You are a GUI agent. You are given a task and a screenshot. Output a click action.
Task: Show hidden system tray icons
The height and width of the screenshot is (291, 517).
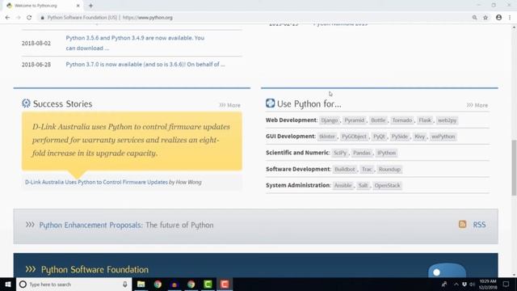click(456, 284)
